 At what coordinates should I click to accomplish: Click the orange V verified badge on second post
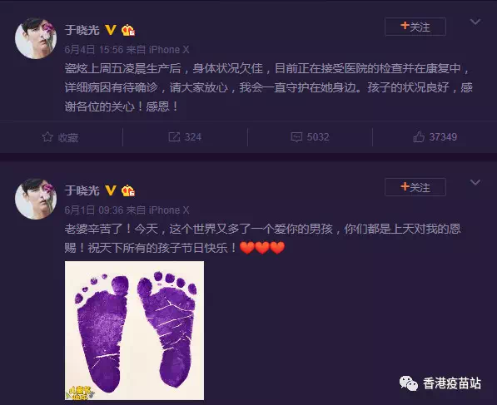coord(110,190)
